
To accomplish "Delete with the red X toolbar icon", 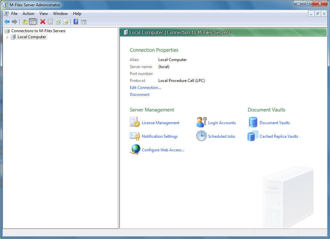I will coord(43,22).
